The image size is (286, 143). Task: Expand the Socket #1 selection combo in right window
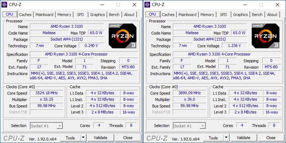[x=203, y=126]
